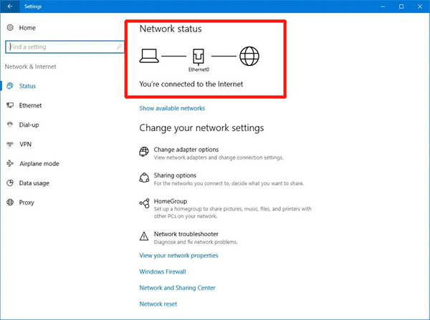This screenshot has height=320, width=430.
Task: Click the laptop icon in network diagram
Action: point(149,56)
